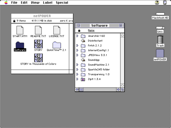This screenshot has height=128, width=171.
Task: Click the Software window scroll up arrow
Action: point(122,35)
